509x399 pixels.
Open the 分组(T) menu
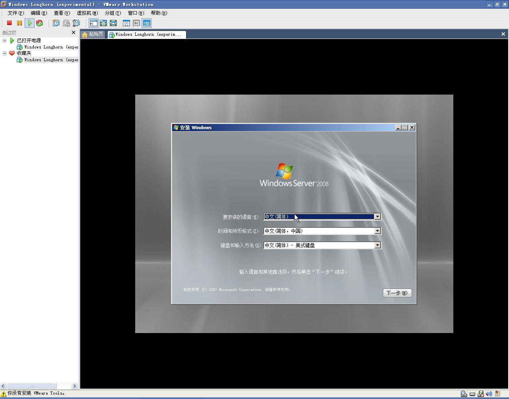113,13
